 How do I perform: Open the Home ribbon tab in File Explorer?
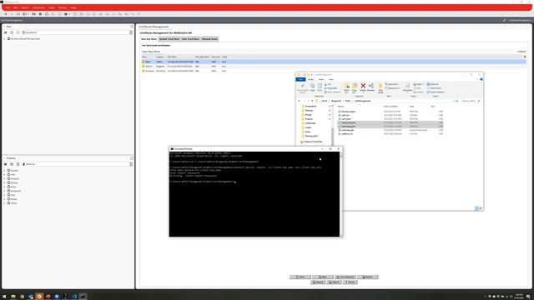pyautogui.click(x=310, y=80)
